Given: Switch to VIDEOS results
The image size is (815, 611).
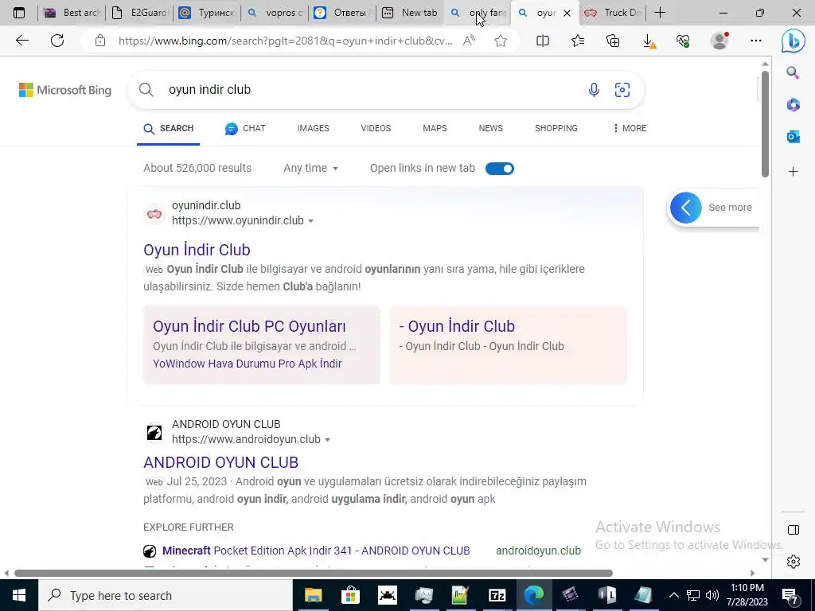Looking at the screenshot, I should 376,128.
